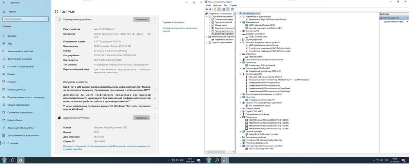The width and height of the screenshot is (409, 164).
Task: Open the Файл menu
Action: (x=209, y=5)
